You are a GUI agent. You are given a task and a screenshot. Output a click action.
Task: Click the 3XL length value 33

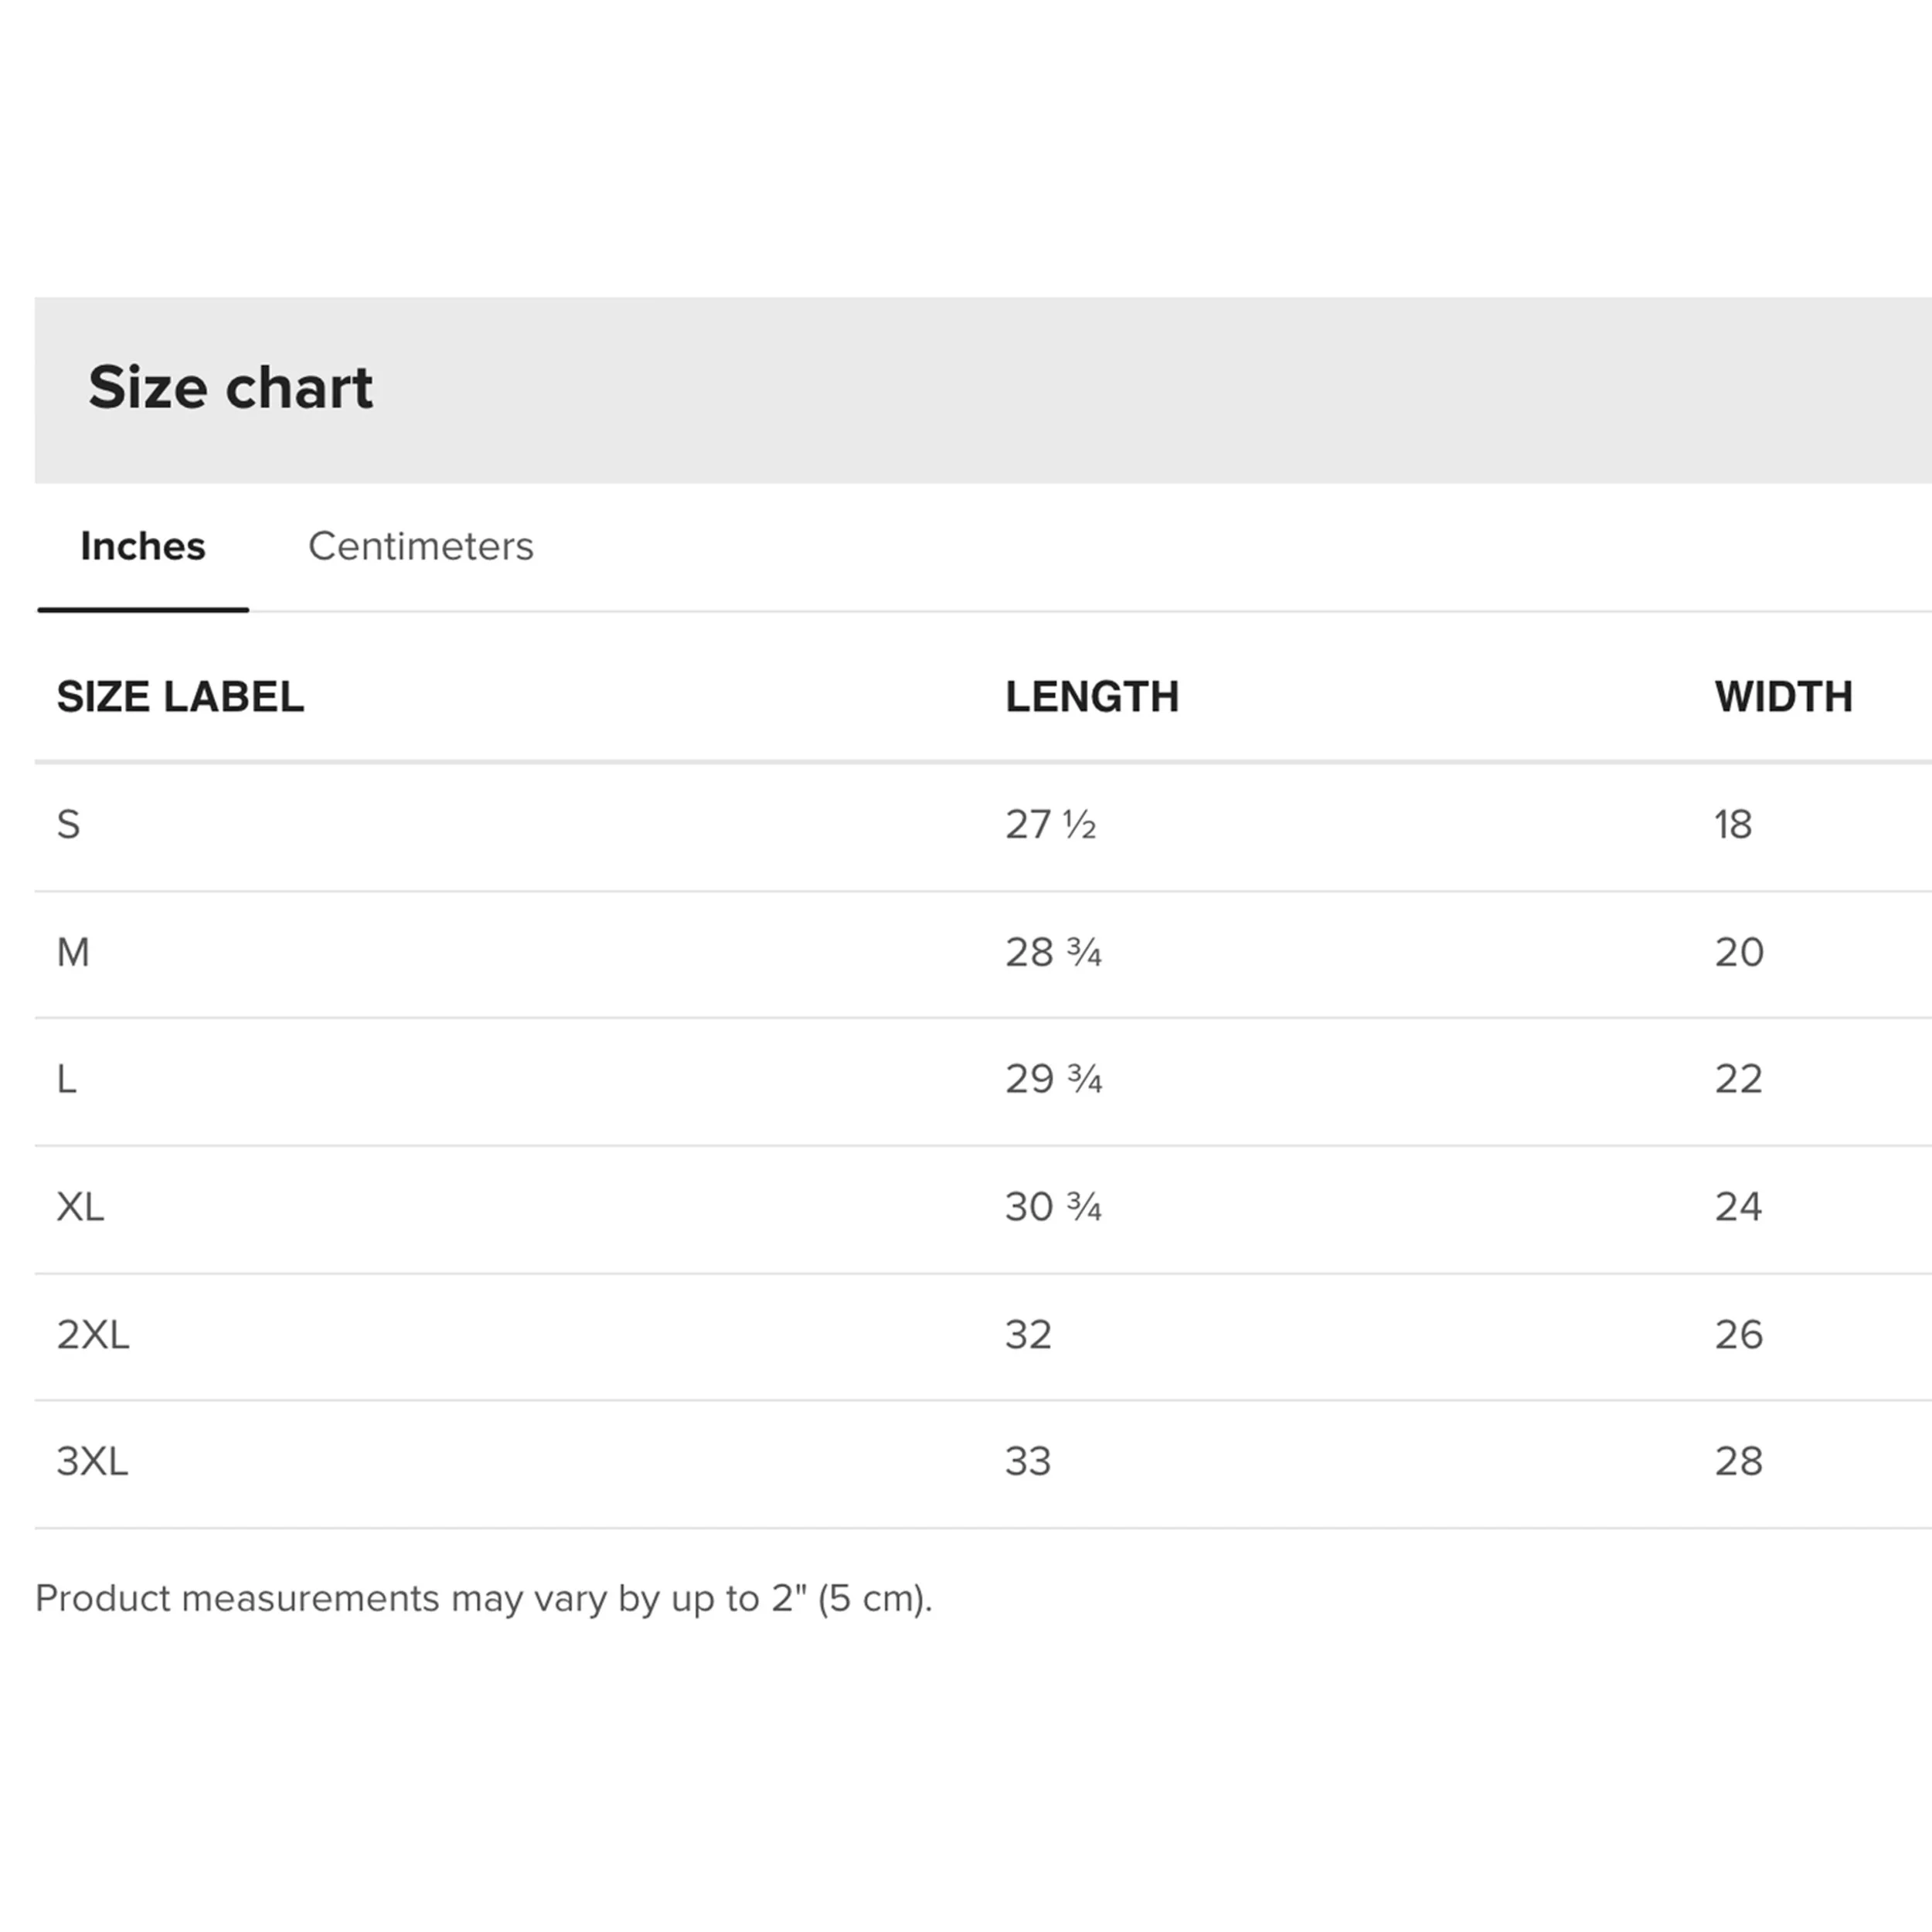(1028, 1462)
